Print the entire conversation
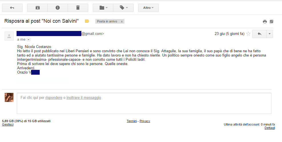Viewport: 282px width, 142px height. point(265,22)
